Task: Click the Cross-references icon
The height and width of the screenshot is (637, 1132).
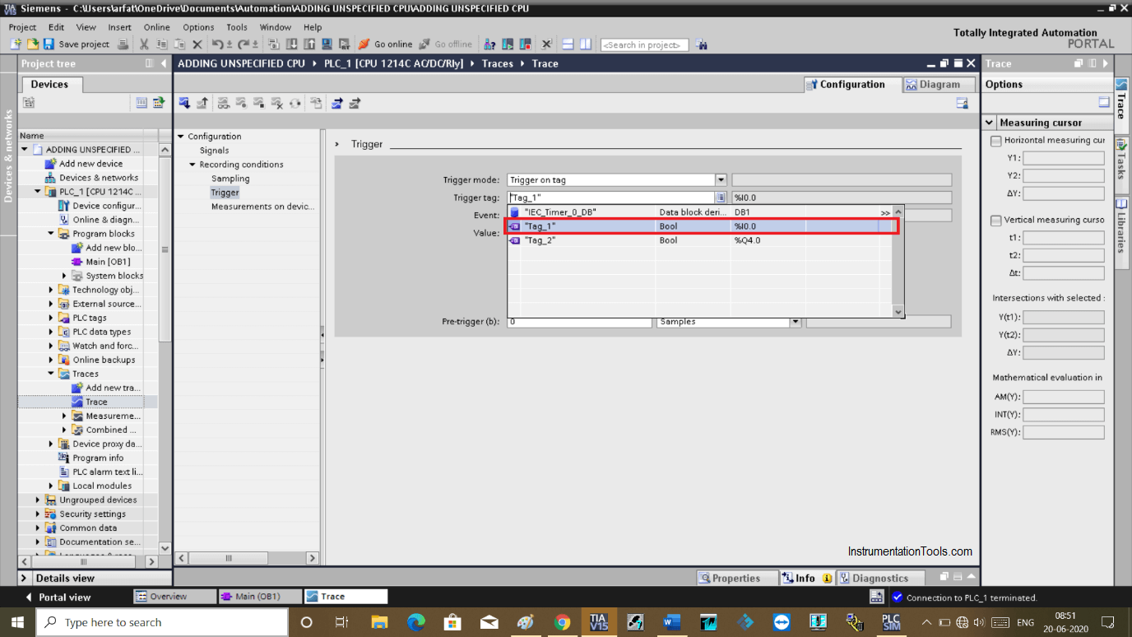Action: tap(546, 44)
